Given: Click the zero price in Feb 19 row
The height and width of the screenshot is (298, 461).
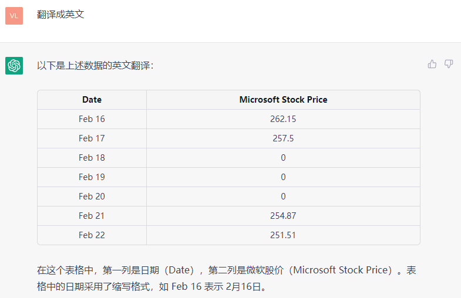Looking at the screenshot, I should point(283,177).
